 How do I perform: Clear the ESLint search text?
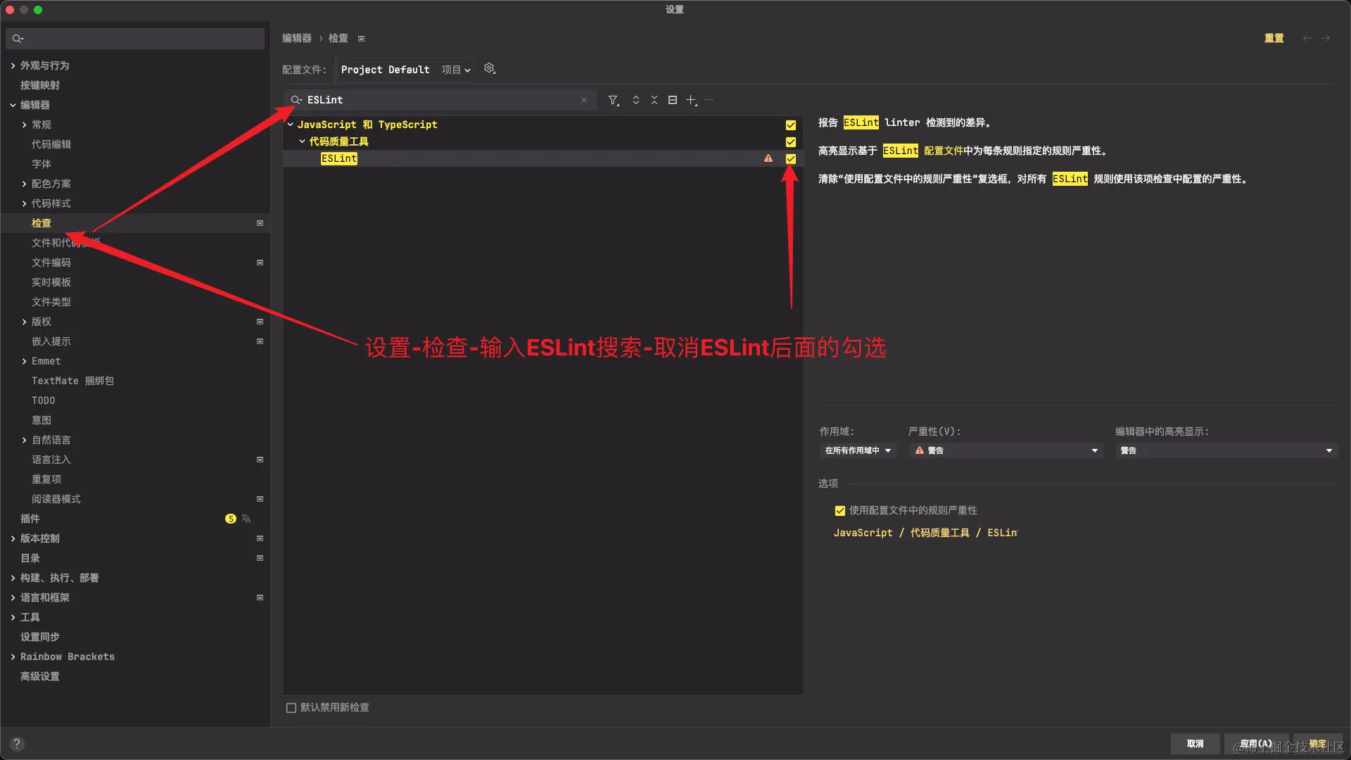coord(583,100)
